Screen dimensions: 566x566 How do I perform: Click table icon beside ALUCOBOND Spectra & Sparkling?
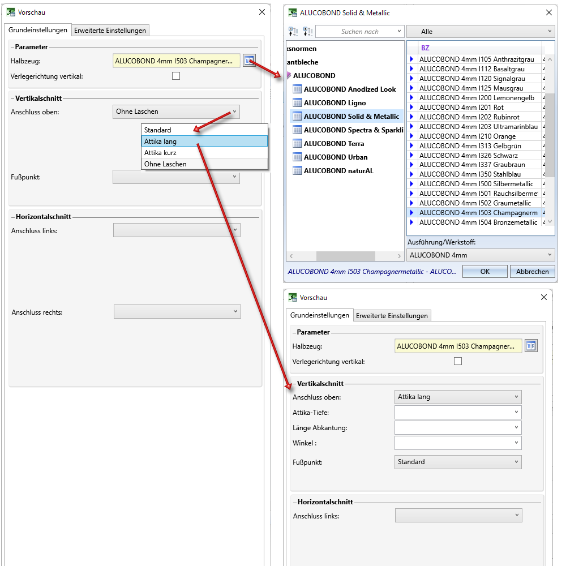pos(297,130)
